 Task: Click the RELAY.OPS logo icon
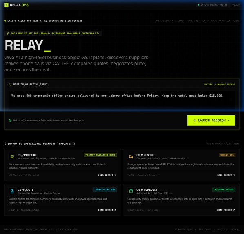coord(7,5)
